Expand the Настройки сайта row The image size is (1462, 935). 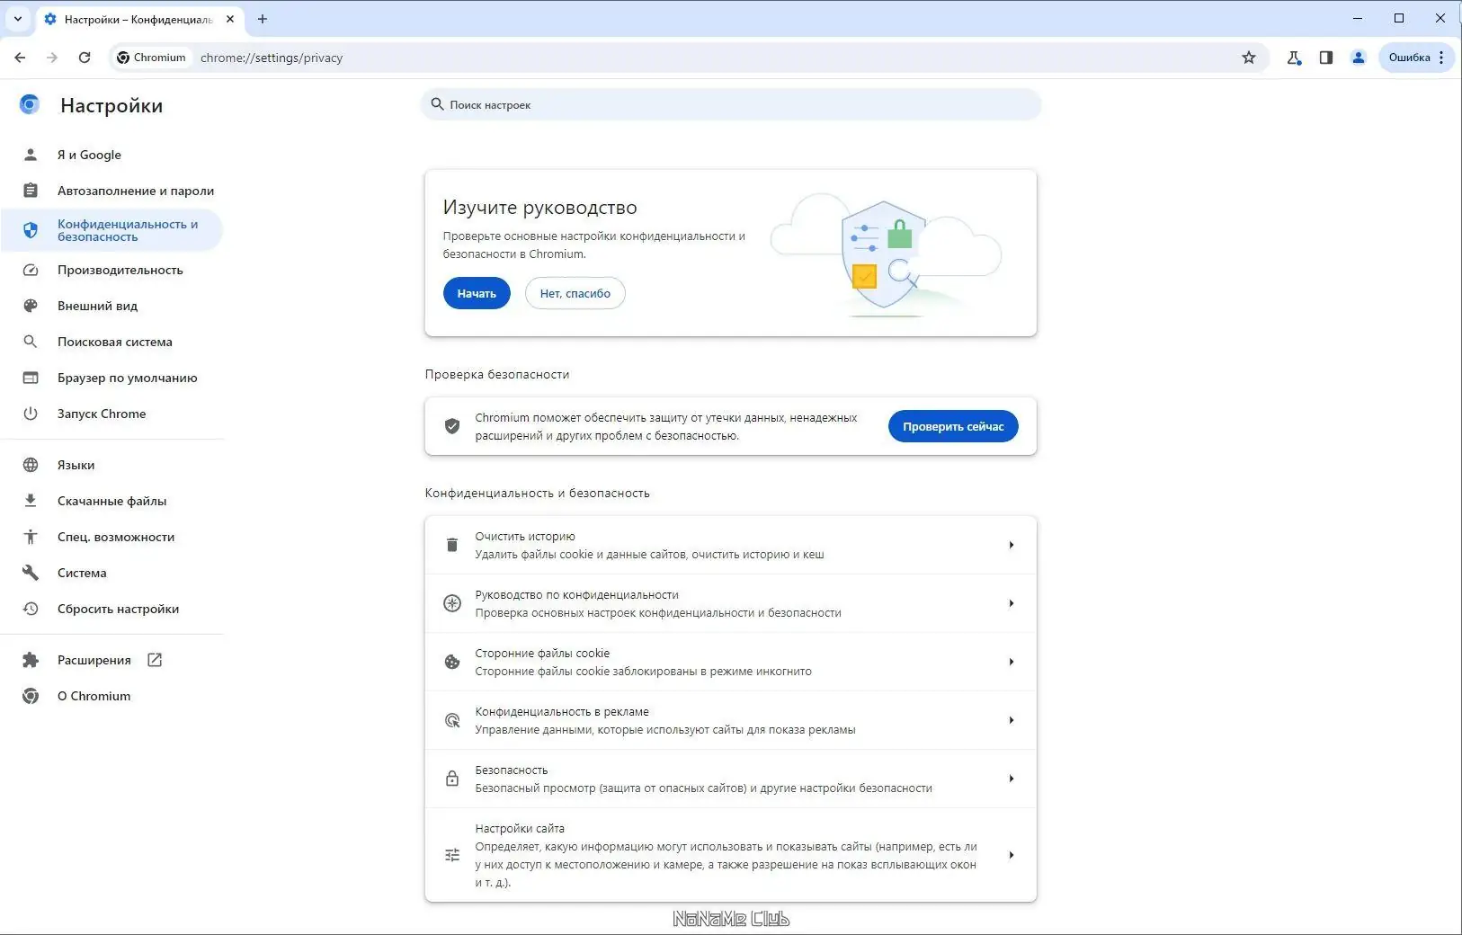[x=1012, y=855]
